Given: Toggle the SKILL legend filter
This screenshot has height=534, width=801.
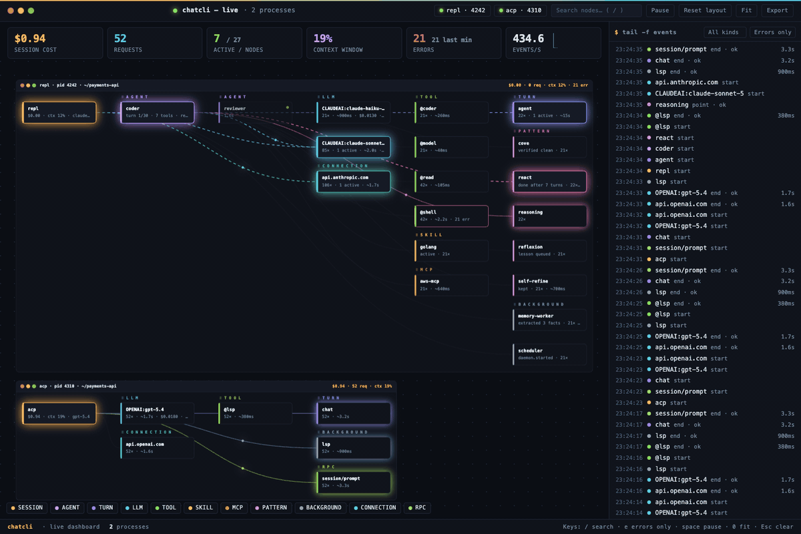Looking at the screenshot, I should pyautogui.click(x=200, y=508).
